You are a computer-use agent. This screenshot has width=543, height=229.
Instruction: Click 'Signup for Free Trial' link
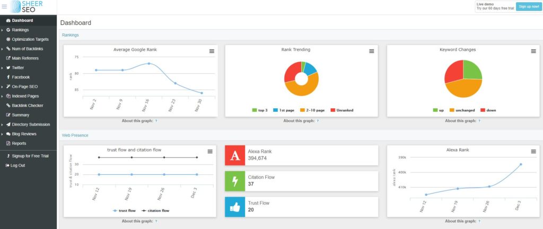point(30,156)
